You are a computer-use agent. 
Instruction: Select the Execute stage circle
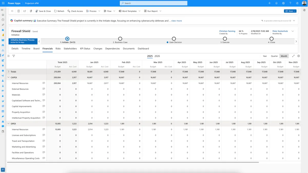(x=225, y=39)
